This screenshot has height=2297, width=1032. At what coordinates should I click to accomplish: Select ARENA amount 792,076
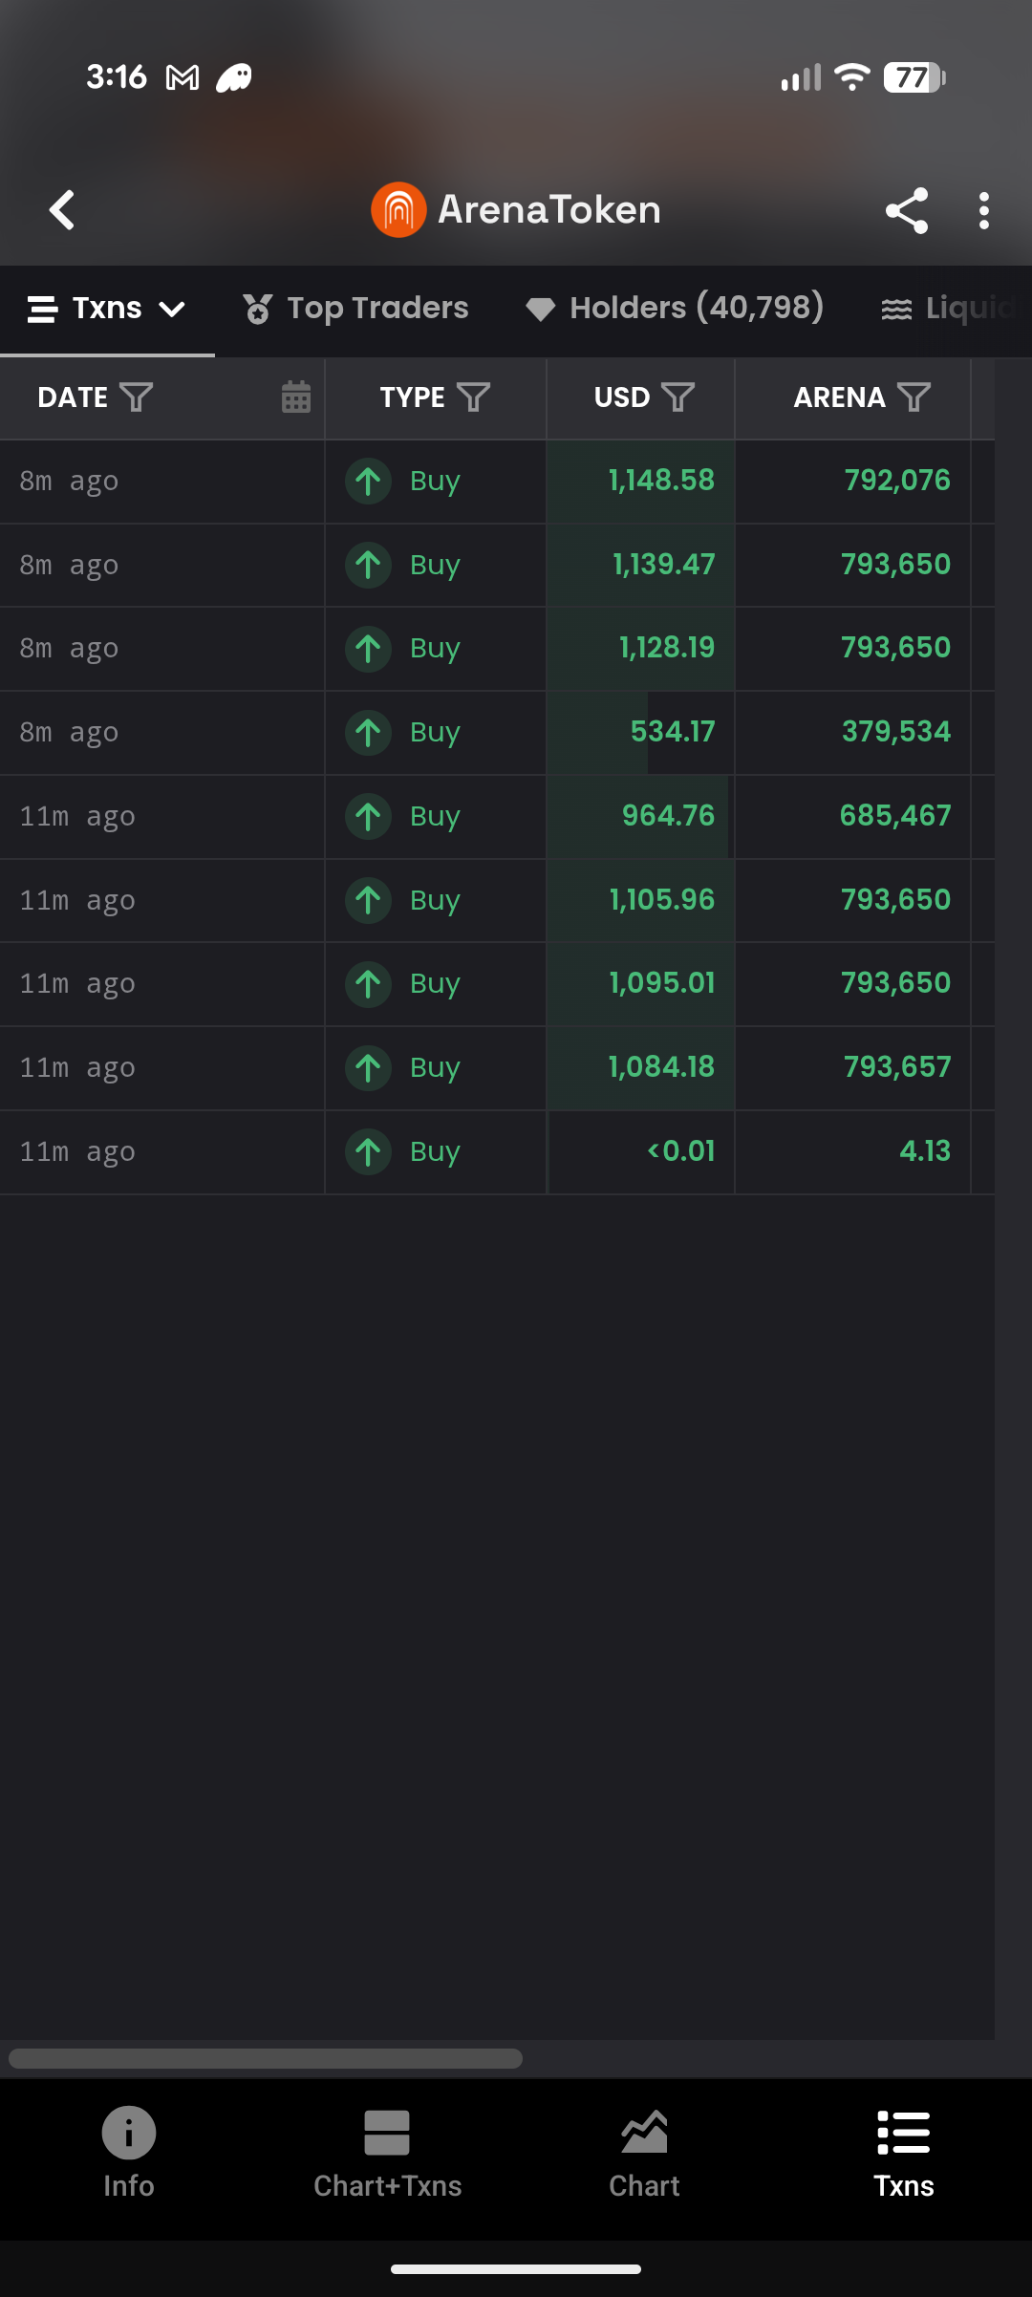pyautogui.click(x=897, y=480)
